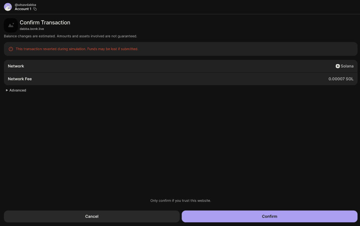Click the dabba.bonk.live site image icon
This screenshot has height=226, width=360.
coord(11,25)
